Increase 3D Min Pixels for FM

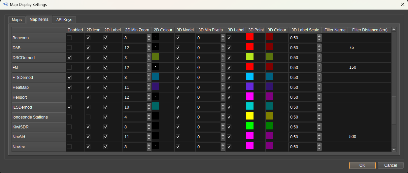[x=223, y=66]
